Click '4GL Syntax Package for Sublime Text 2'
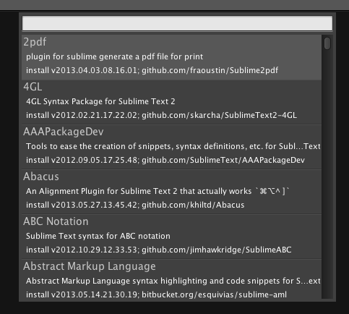 pyautogui.click(x=100, y=101)
